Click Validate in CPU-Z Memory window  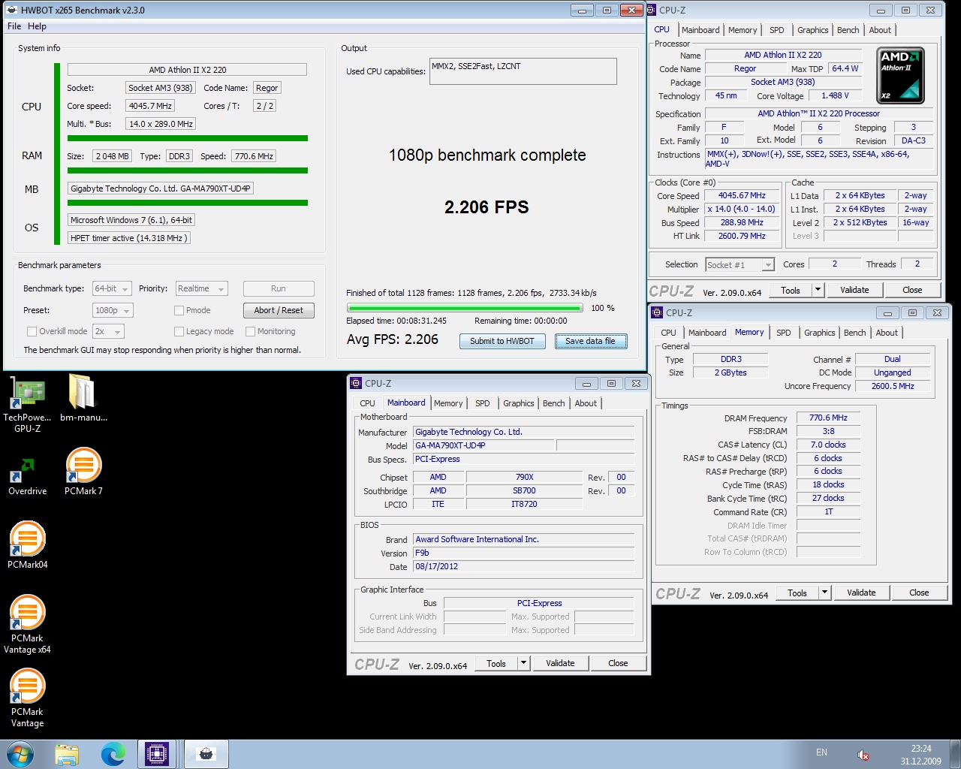point(861,593)
